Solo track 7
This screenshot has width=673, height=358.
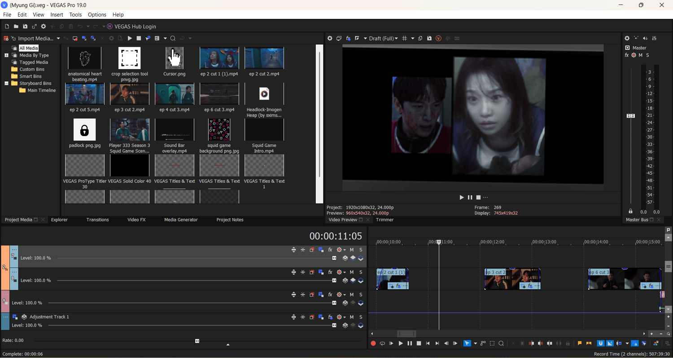(x=361, y=250)
